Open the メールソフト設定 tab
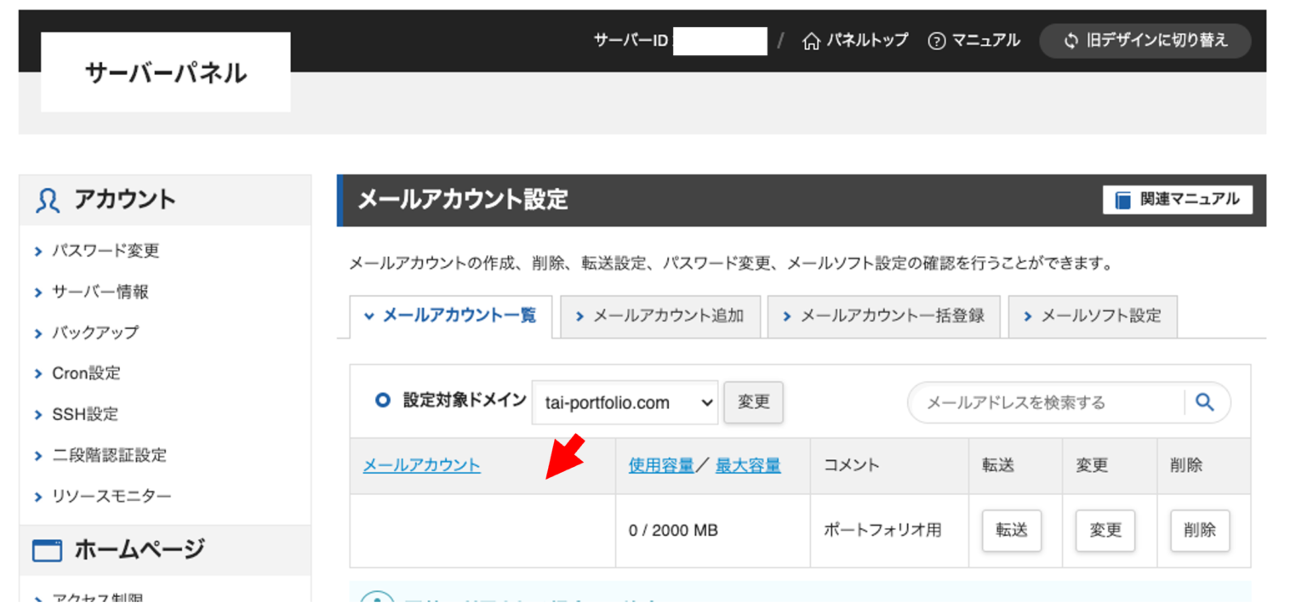The height and width of the screenshot is (603, 1307). (1093, 316)
